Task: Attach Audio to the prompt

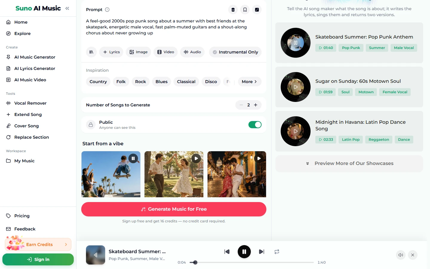Action: 192,52
